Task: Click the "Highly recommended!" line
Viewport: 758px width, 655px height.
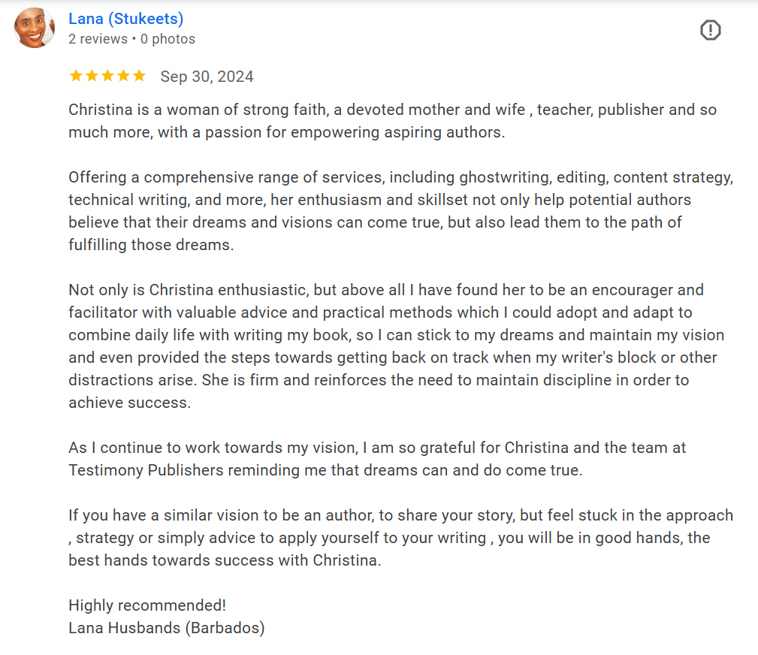Action: click(x=147, y=605)
